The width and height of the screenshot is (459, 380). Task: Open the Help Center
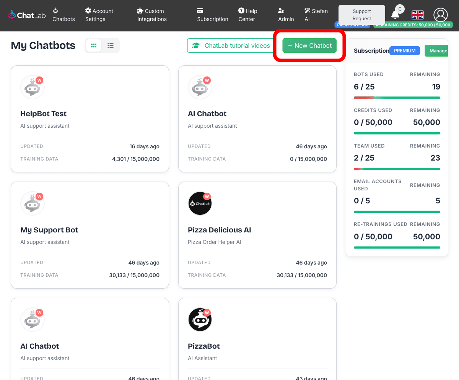tap(247, 15)
